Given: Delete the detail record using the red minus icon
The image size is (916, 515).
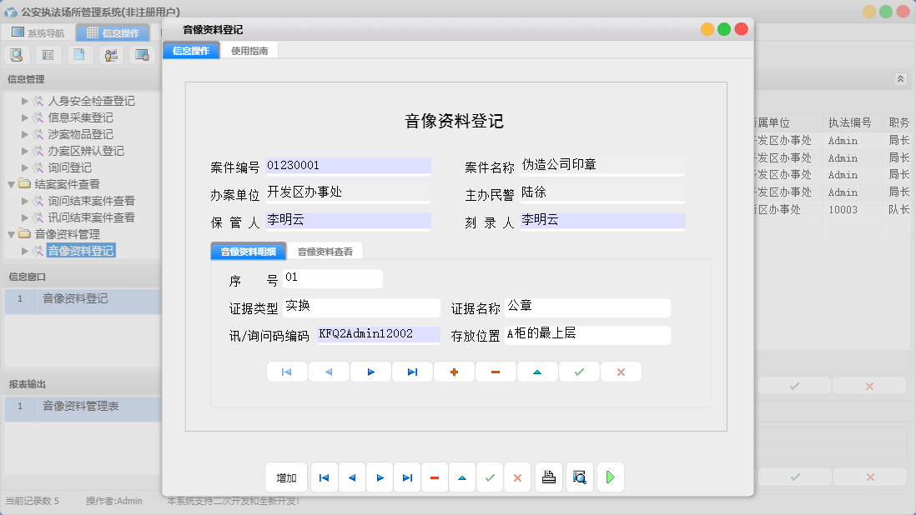Looking at the screenshot, I should pos(496,371).
